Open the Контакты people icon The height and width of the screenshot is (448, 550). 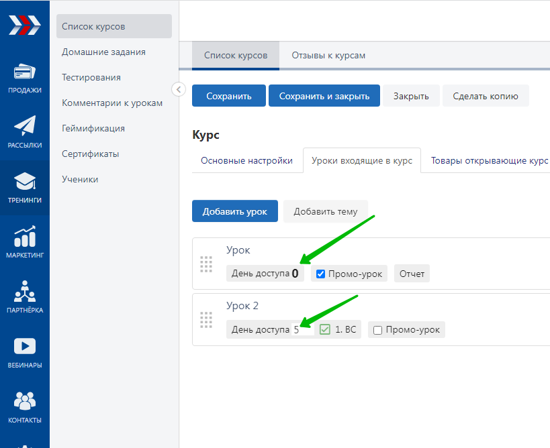25,401
